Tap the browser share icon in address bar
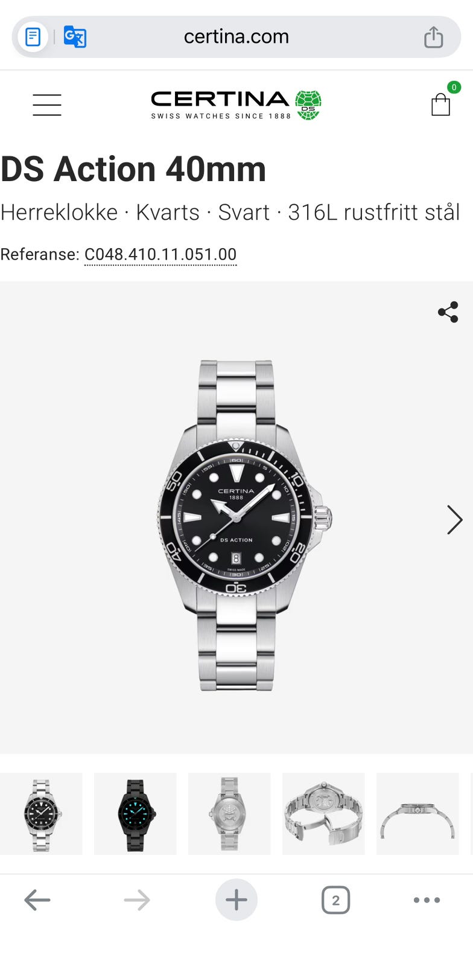Image resolution: width=473 pixels, height=966 pixels. tap(433, 37)
